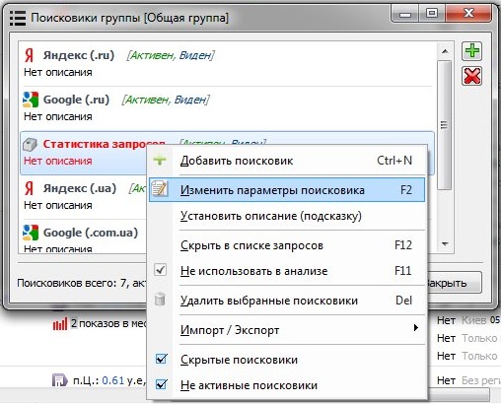Select the Google (.com.ua) list row

tap(84, 236)
